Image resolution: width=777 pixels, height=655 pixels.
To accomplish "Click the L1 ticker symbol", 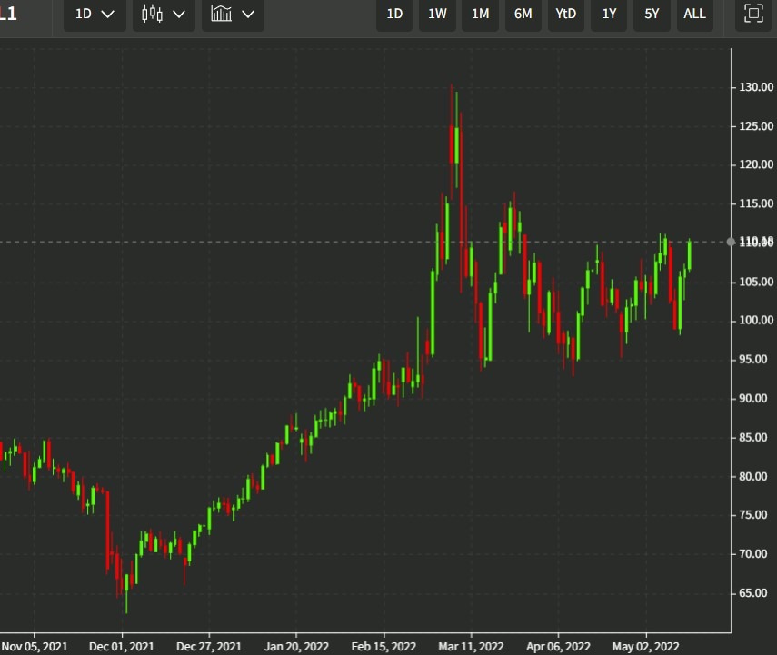I will pyautogui.click(x=9, y=14).
